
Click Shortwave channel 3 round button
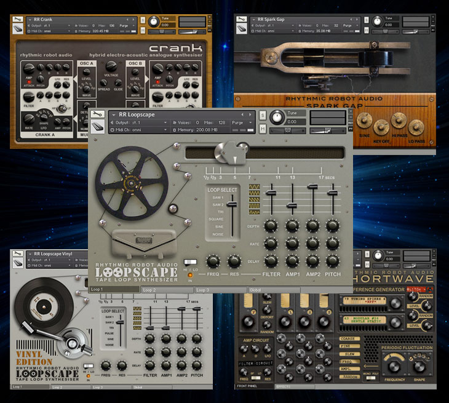pyautogui.click(x=328, y=312)
